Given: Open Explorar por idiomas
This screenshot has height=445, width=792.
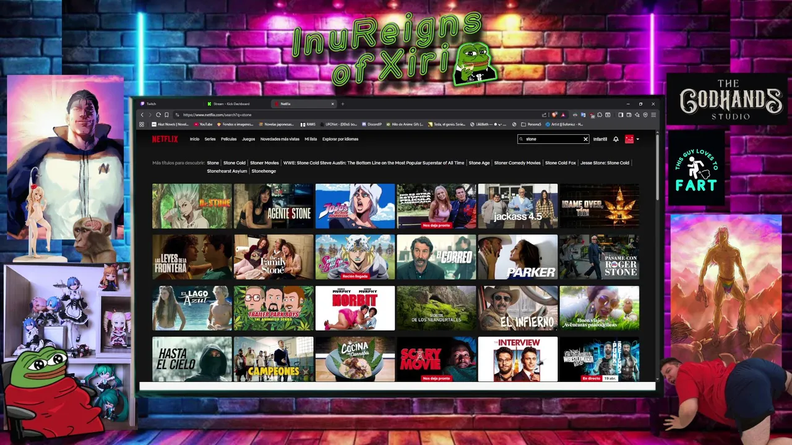Looking at the screenshot, I should point(340,139).
